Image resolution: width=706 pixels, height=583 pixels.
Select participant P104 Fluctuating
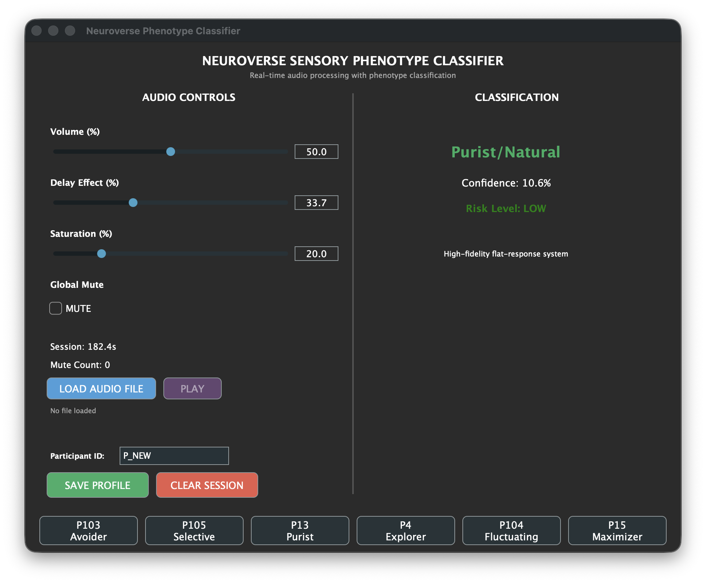[x=511, y=531]
